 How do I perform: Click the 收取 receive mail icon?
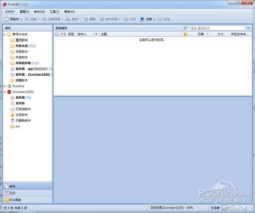142,19
